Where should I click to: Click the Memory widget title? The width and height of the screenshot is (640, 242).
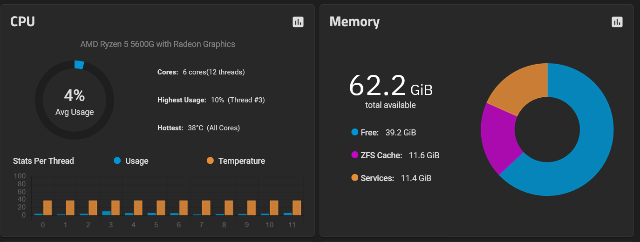coord(354,22)
